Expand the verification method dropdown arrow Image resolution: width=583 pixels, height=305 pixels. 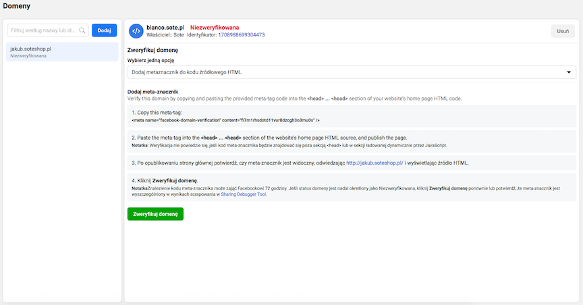tap(570, 72)
